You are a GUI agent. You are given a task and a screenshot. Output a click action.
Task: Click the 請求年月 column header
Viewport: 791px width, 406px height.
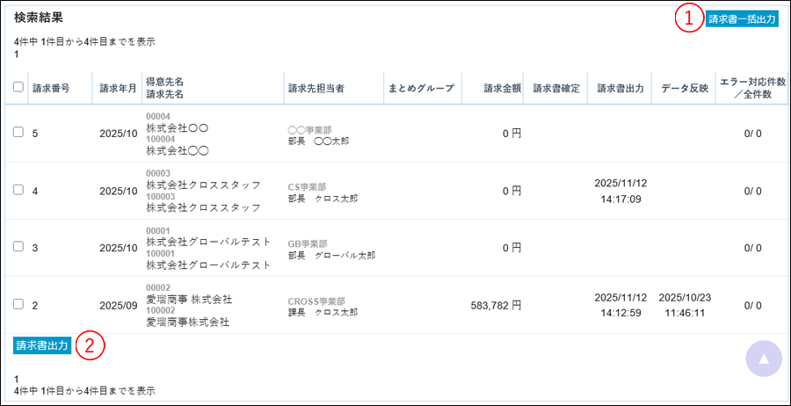pos(118,88)
